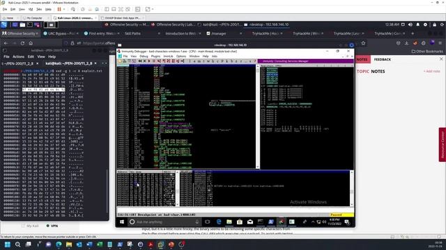
Task: Open the terminal Edit menu
Action: click(31, 57)
